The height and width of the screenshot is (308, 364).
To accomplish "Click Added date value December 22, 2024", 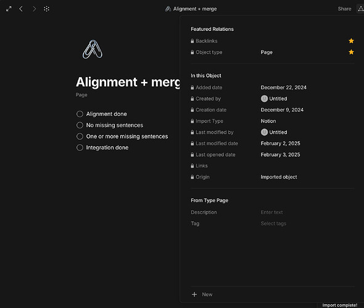I will 283,87.
